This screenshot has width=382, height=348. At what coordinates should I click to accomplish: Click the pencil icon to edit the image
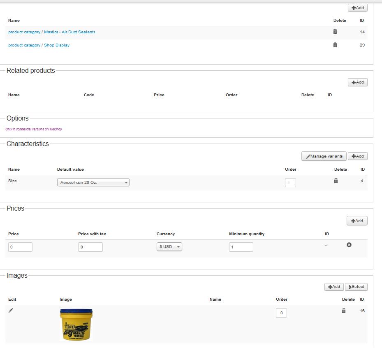point(11,311)
